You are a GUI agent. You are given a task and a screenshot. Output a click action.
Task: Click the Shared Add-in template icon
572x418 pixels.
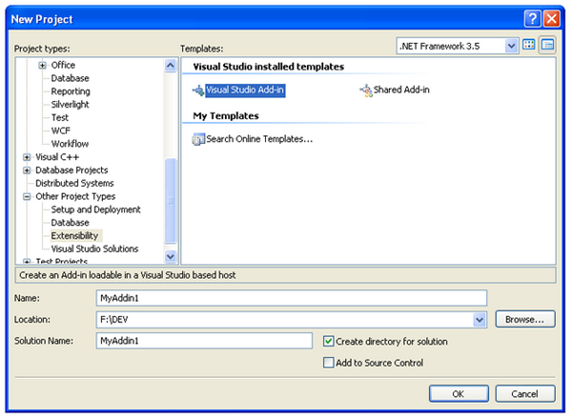366,90
